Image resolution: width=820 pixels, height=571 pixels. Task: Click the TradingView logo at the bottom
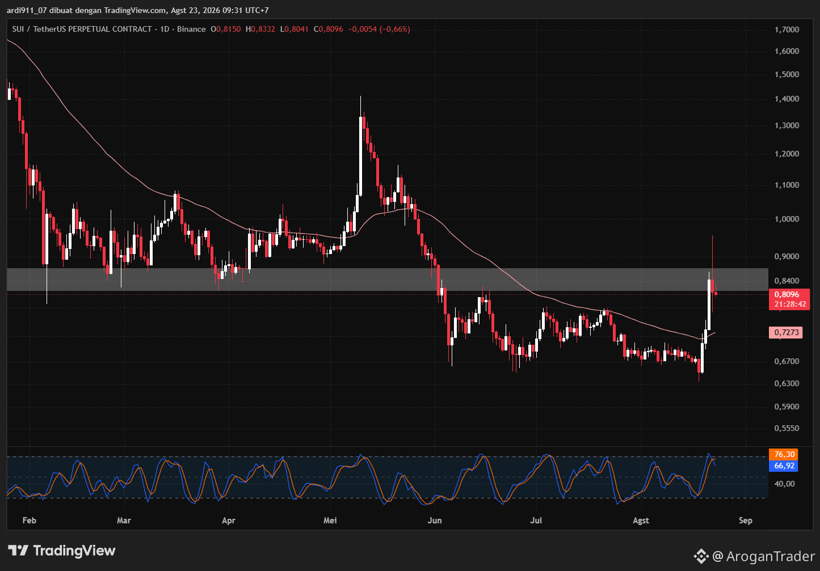pos(62,551)
